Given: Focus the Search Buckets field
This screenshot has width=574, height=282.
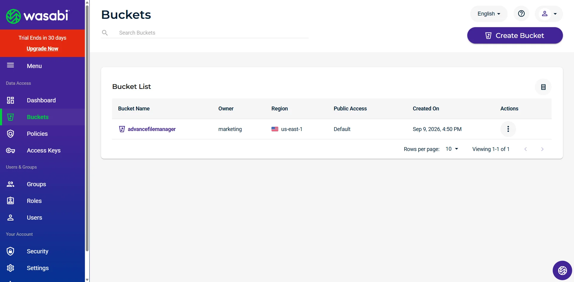Looking at the screenshot, I should pyautogui.click(x=213, y=33).
